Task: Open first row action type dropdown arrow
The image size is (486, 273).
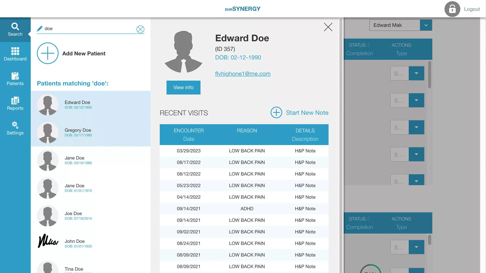Action: tap(416, 73)
